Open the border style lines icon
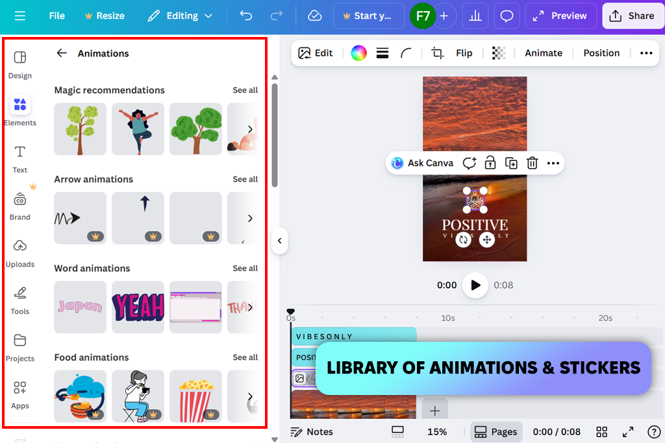 [x=382, y=53]
